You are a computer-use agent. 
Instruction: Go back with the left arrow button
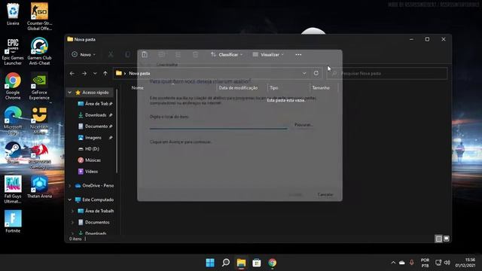point(72,74)
